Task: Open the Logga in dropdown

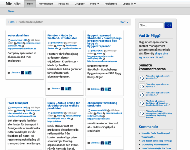Action: coord(129,4)
